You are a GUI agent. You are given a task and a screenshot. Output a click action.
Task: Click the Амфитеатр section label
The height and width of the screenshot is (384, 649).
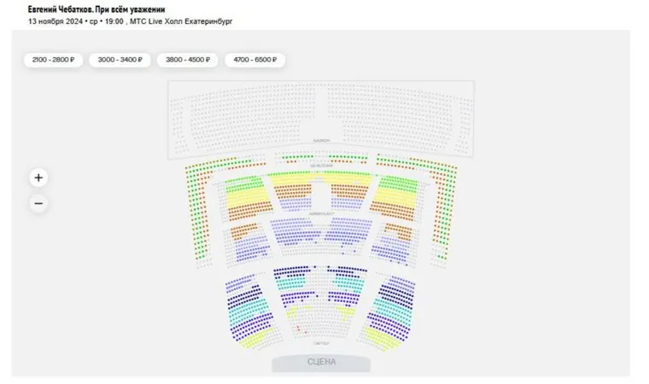click(x=321, y=213)
